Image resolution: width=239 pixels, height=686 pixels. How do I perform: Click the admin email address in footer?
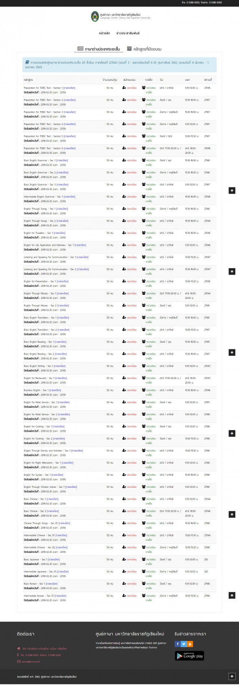point(31,662)
